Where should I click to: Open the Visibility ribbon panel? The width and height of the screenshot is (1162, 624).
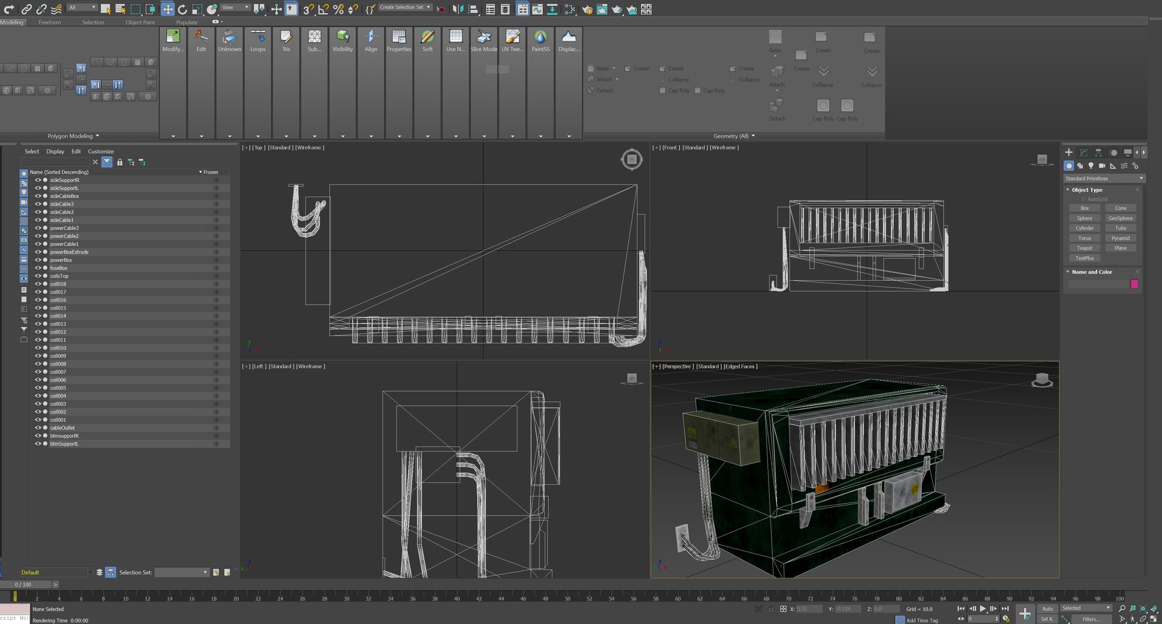pyautogui.click(x=343, y=41)
